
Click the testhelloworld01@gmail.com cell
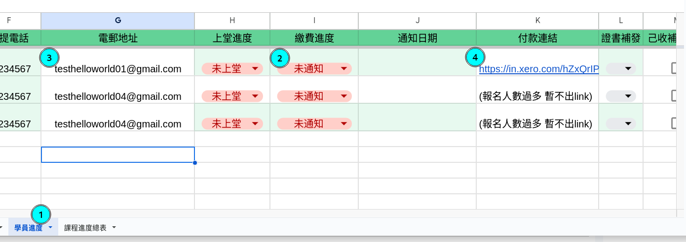tap(118, 69)
